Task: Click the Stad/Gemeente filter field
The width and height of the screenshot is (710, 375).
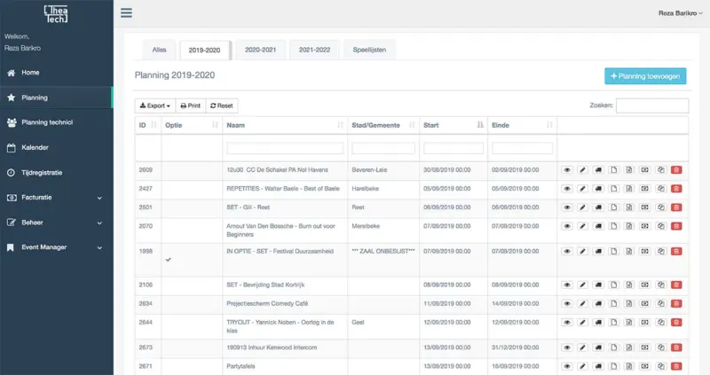Action: tap(383, 148)
